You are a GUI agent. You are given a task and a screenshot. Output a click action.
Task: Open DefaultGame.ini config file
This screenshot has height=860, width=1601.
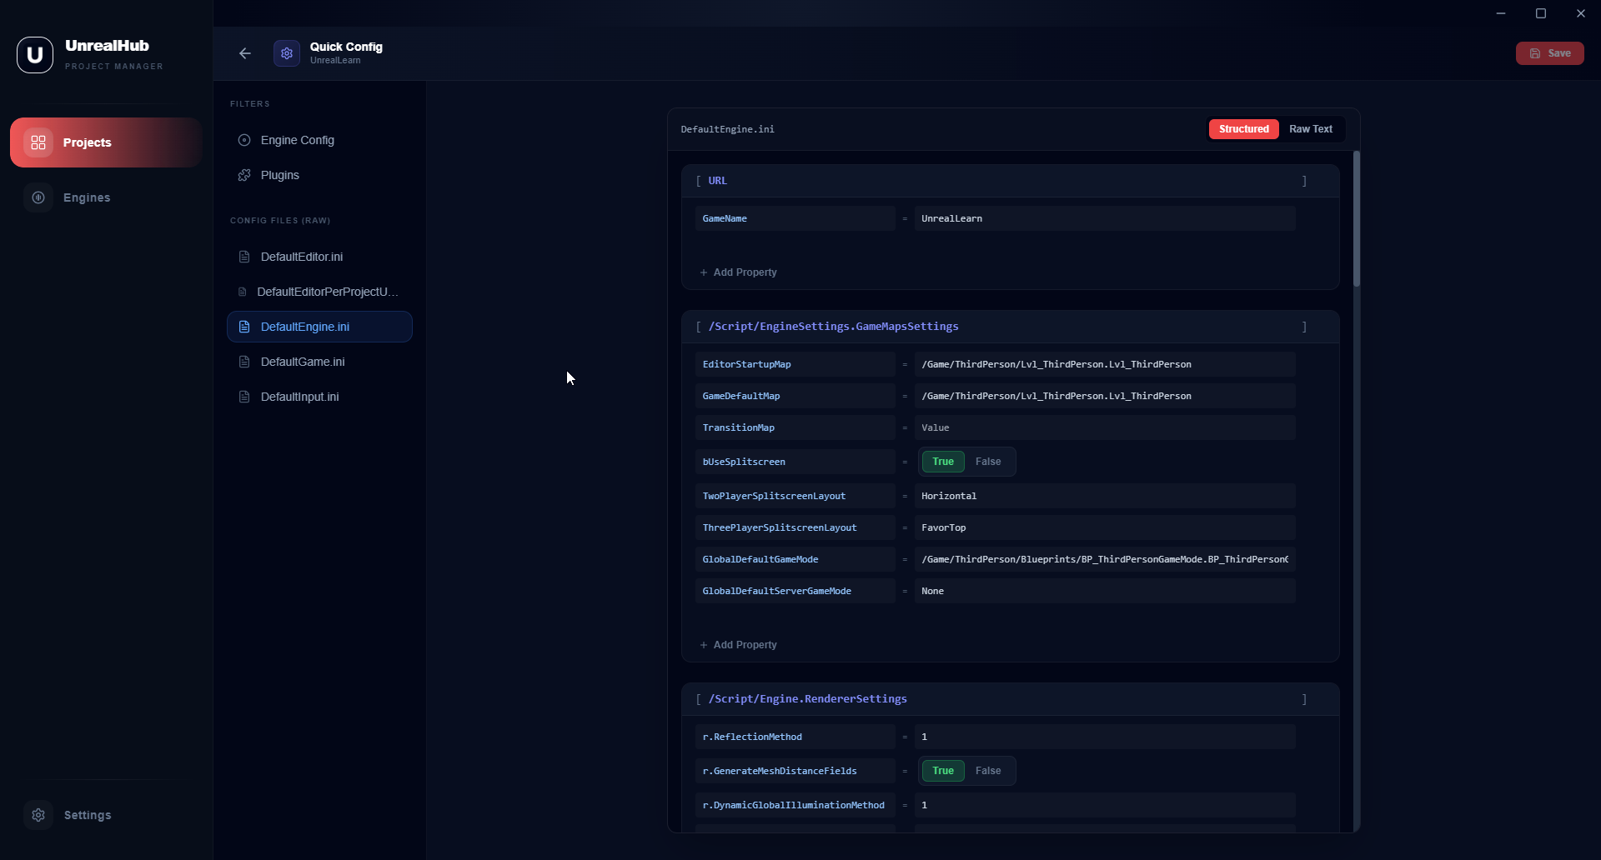(x=319, y=362)
